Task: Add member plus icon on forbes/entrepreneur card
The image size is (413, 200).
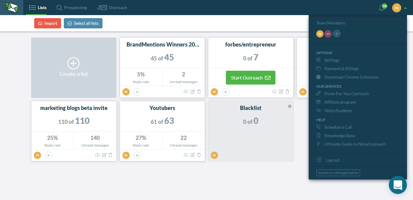Action: click(226, 92)
